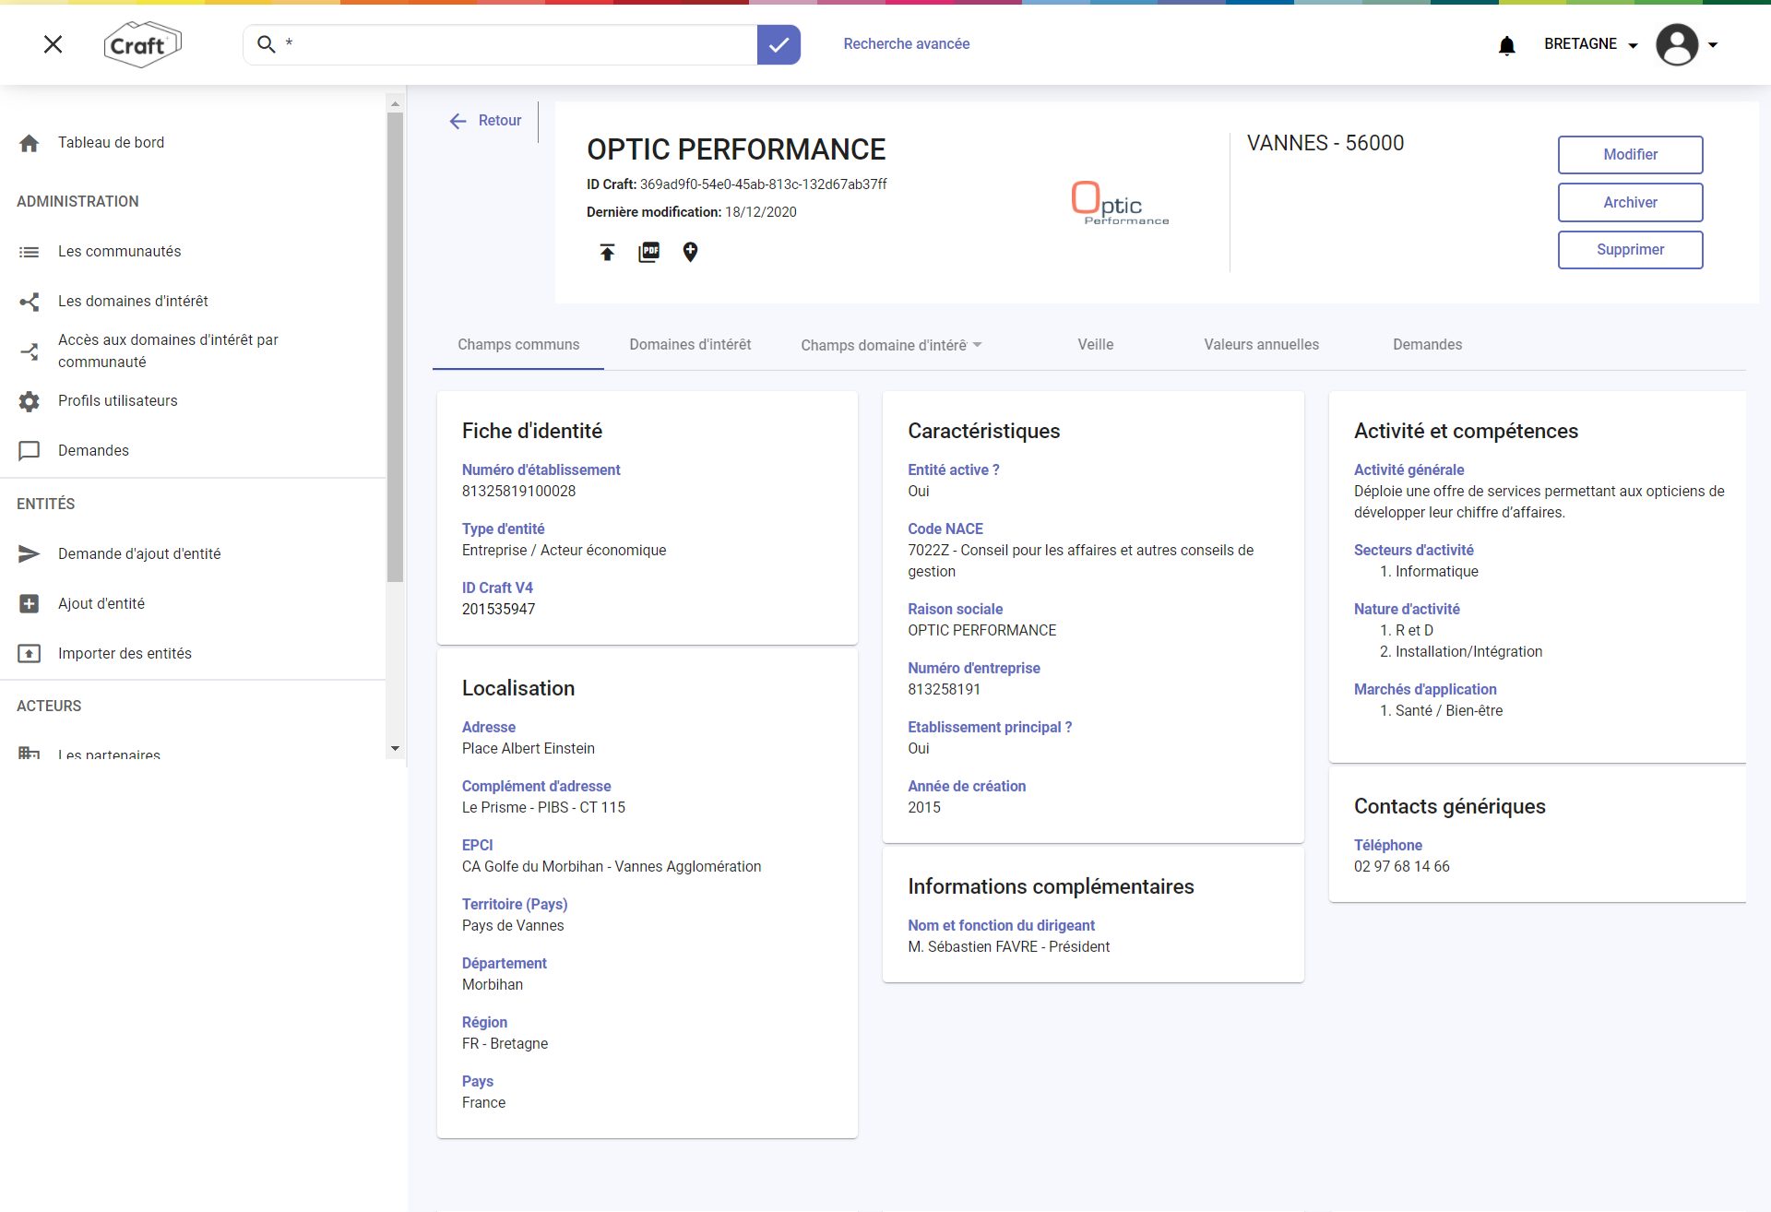Click the Importer des entités icon
Screen dimensions: 1771x1212
click(30, 654)
